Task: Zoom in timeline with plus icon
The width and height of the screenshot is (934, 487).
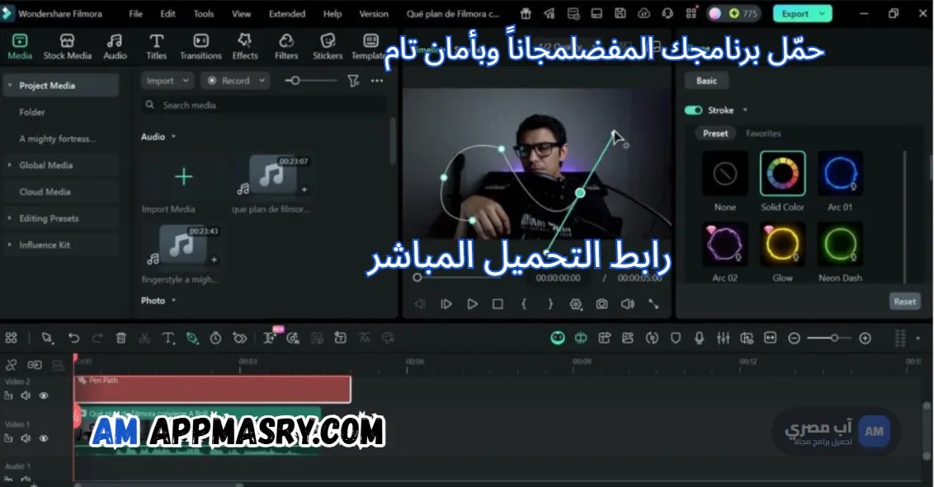Action: [865, 339]
